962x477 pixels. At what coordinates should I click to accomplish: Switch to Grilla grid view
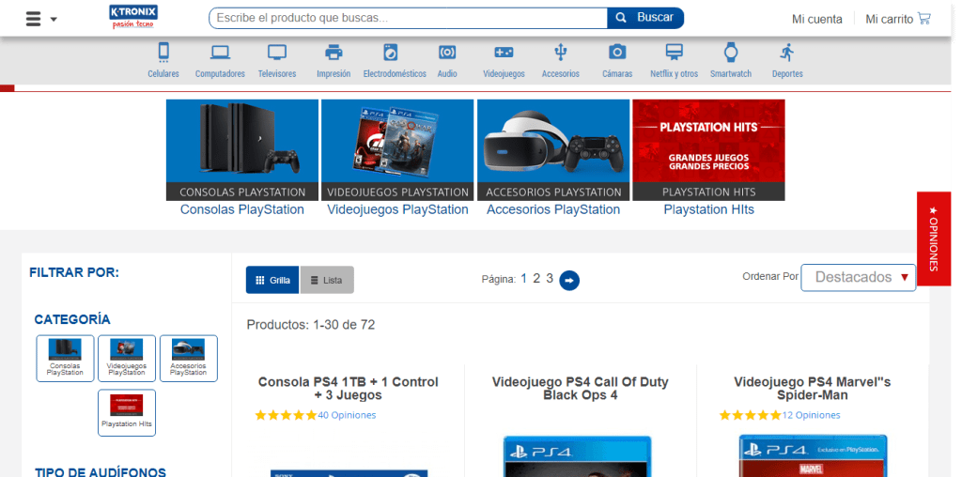[272, 280]
